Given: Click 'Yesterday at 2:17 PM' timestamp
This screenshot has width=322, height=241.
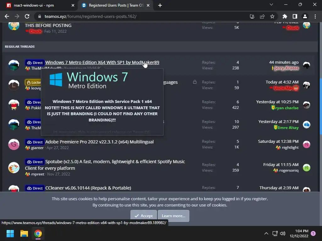Looking at the screenshot, I should 279,122.
